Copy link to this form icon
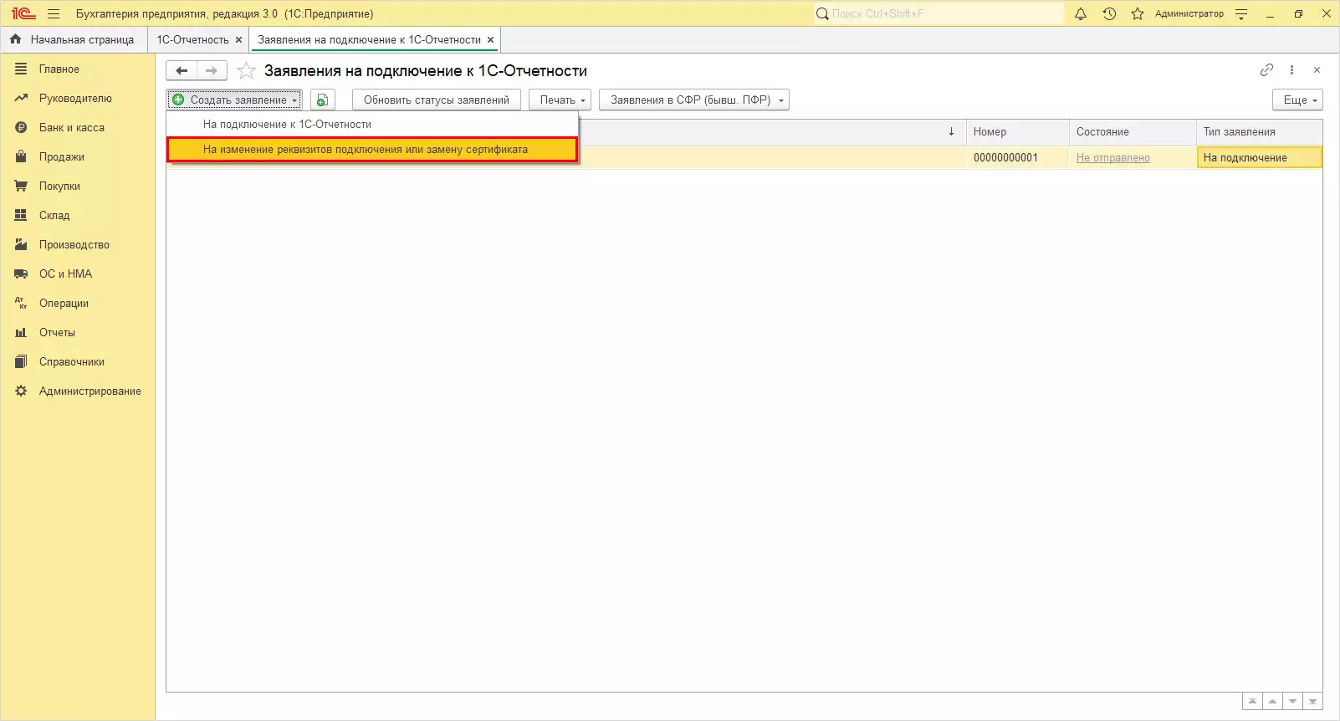Screen dimensions: 1340x721 pos(1266,70)
